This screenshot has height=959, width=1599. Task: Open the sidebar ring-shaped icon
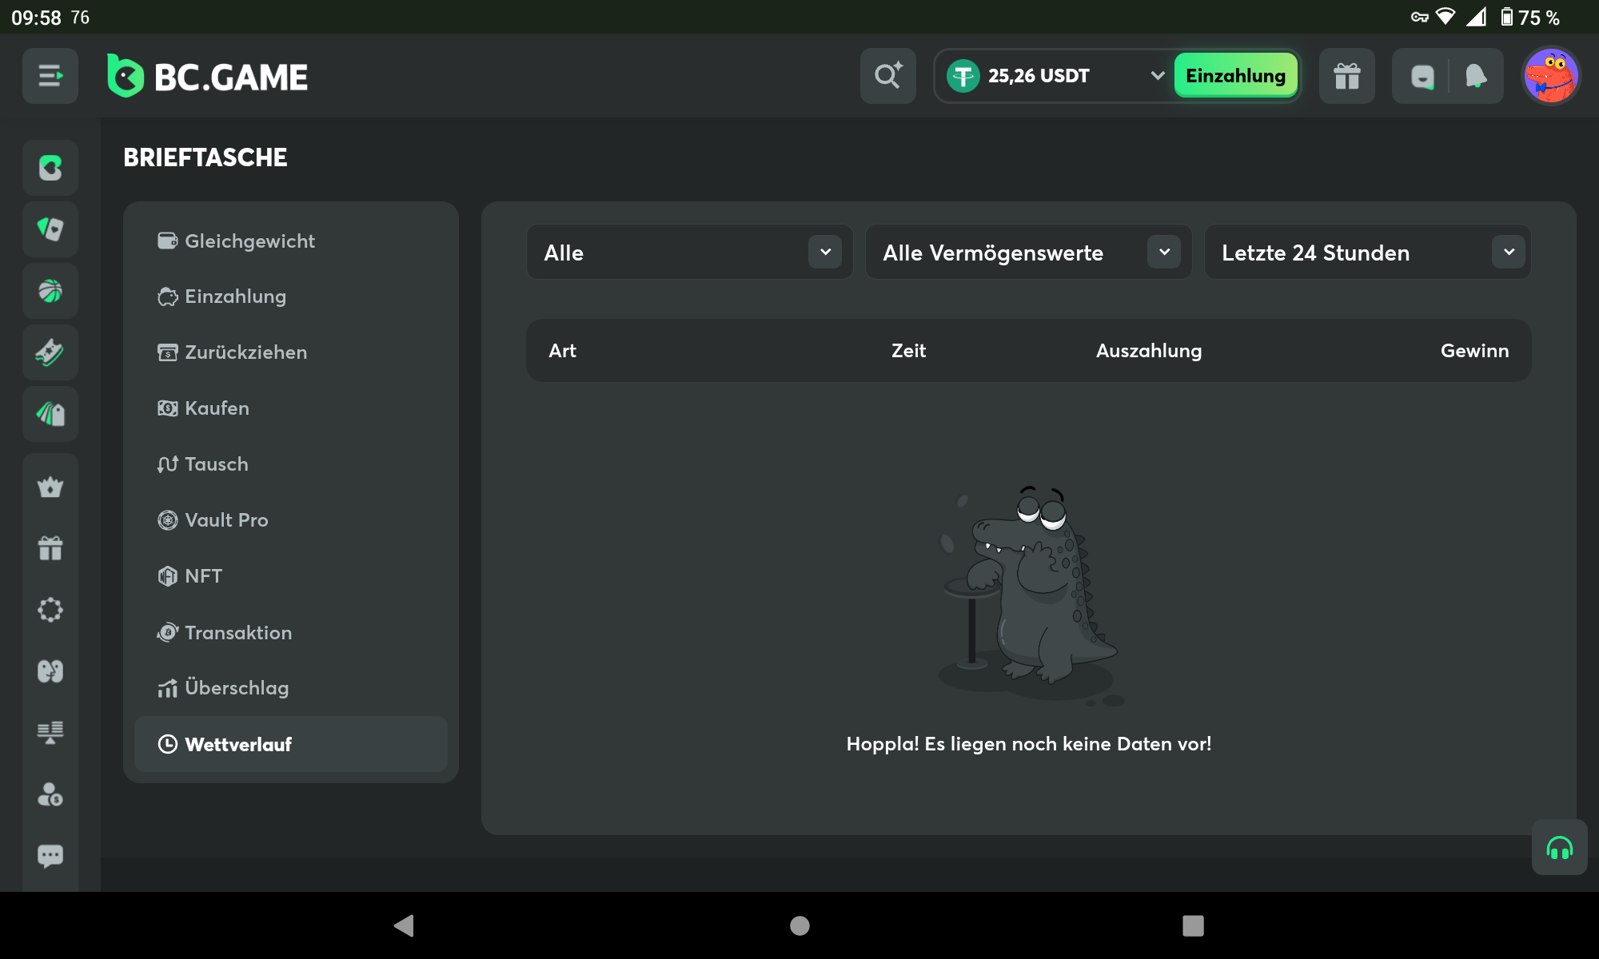tap(50, 610)
